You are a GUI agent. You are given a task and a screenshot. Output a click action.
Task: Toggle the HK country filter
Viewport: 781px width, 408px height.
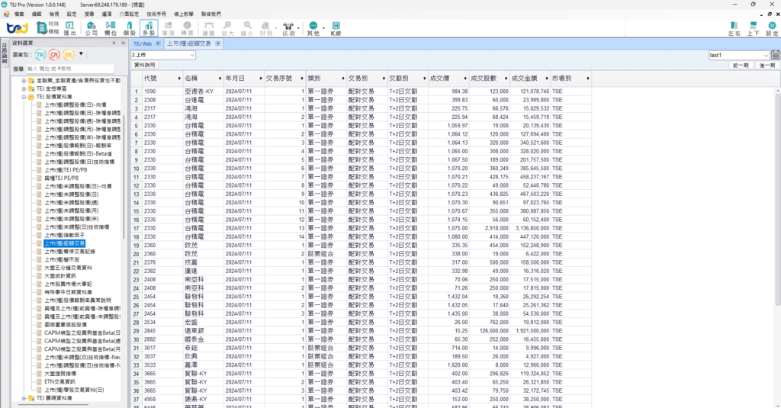point(69,55)
